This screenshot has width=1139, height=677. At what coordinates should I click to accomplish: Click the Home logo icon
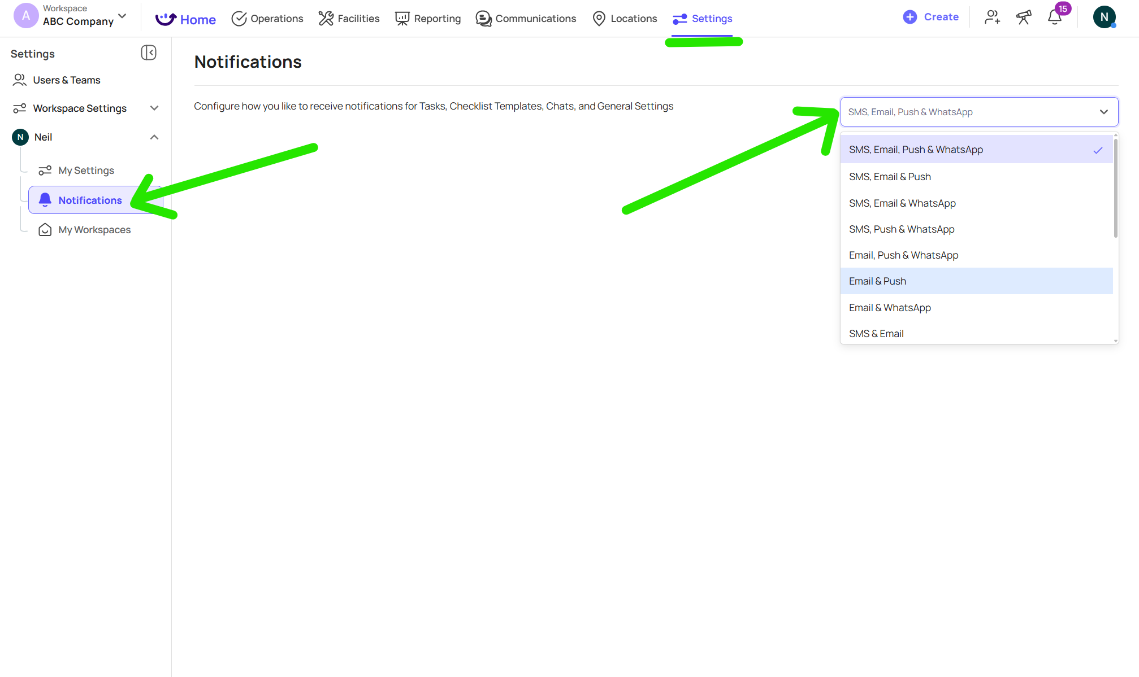(166, 19)
